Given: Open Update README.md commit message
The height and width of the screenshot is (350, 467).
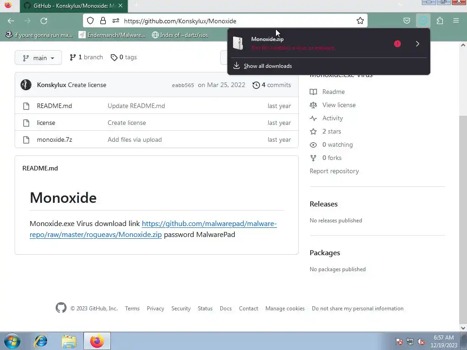Looking at the screenshot, I should tap(136, 106).
